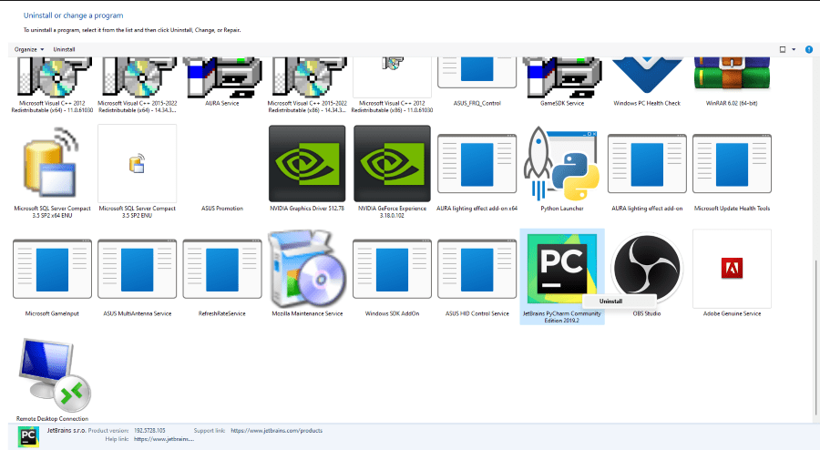Select SQL Server Compact 3.5 SP2 x64 ENU

point(52,172)
